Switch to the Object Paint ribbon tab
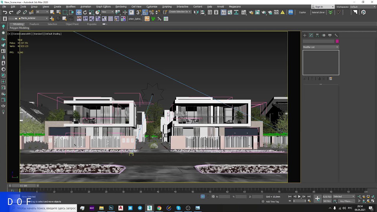 72,24
